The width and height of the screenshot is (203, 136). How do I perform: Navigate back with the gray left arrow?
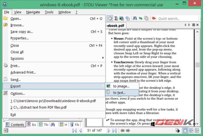122,130
